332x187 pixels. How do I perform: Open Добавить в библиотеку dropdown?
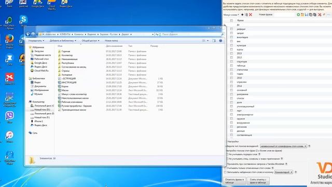click(63, 41)
